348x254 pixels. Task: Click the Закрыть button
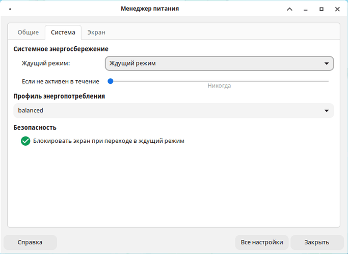(x=317, y=242)
